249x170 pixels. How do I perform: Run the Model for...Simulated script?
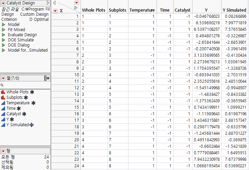(3, 50)
